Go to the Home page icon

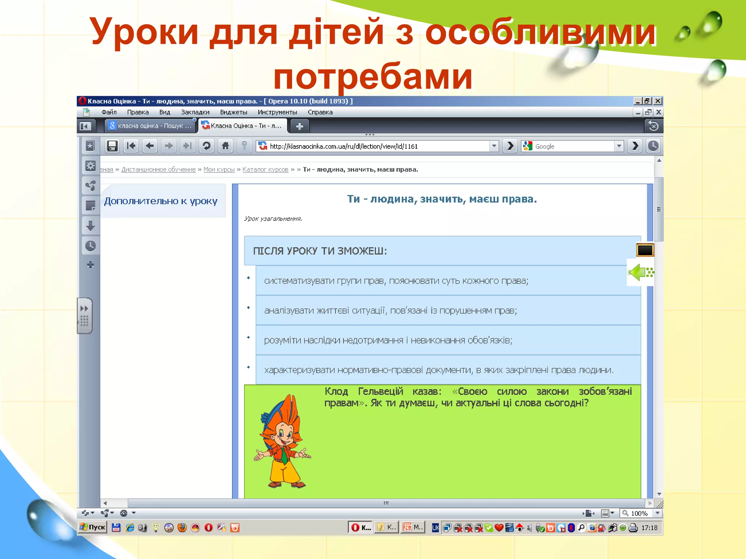point(225,146)
